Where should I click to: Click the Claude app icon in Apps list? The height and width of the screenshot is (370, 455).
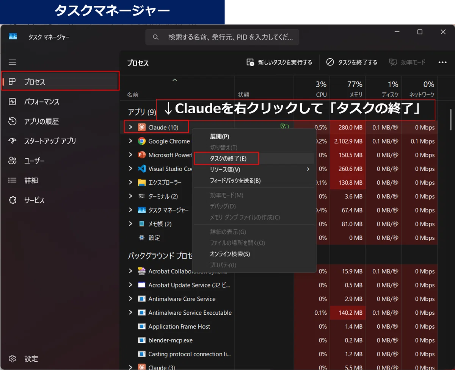pos(142,127)
